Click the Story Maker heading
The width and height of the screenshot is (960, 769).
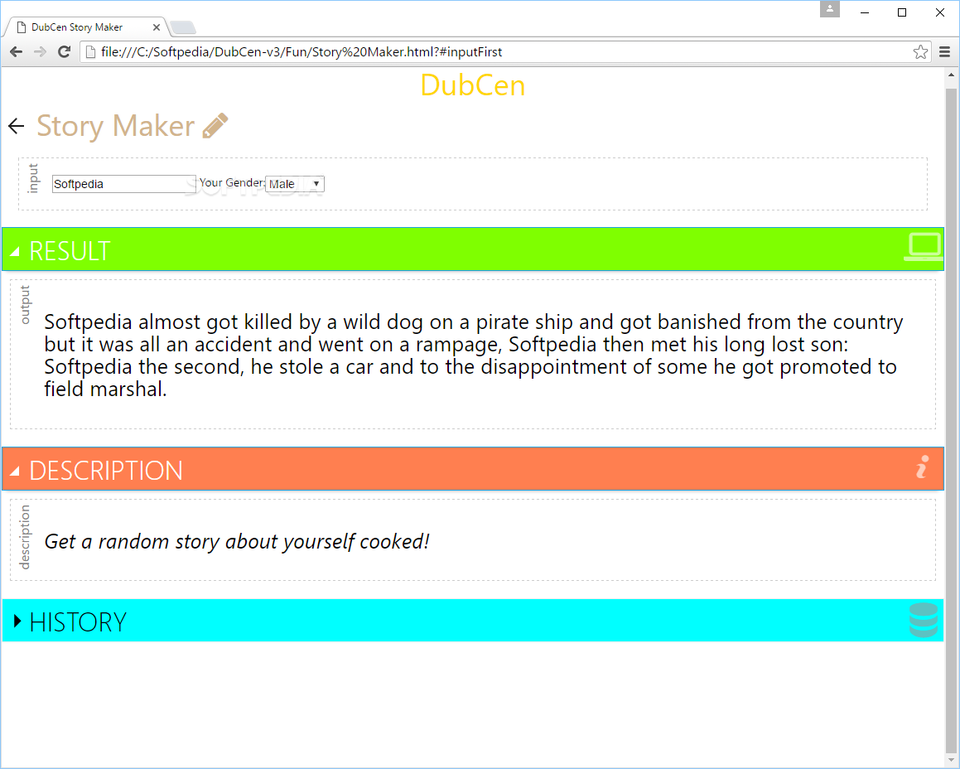pyautogui.click(x=116, y=126)
